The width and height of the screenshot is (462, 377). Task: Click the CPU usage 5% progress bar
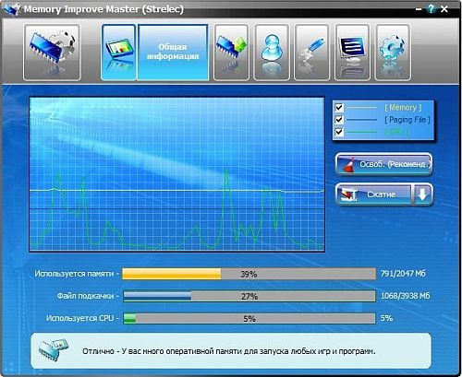click(x=249, y=319)
